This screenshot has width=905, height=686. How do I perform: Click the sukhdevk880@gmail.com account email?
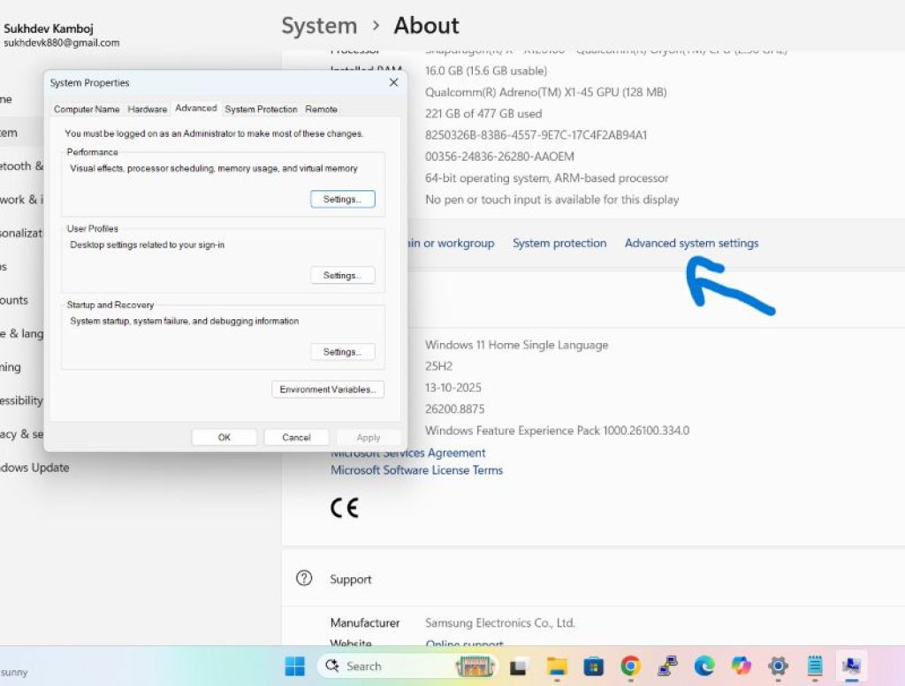tap(62, 42)
